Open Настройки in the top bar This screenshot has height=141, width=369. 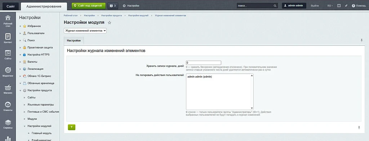(x=131, y=6)
